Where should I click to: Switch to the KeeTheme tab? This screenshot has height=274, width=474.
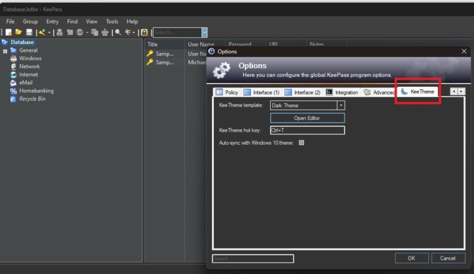point(418,92)
